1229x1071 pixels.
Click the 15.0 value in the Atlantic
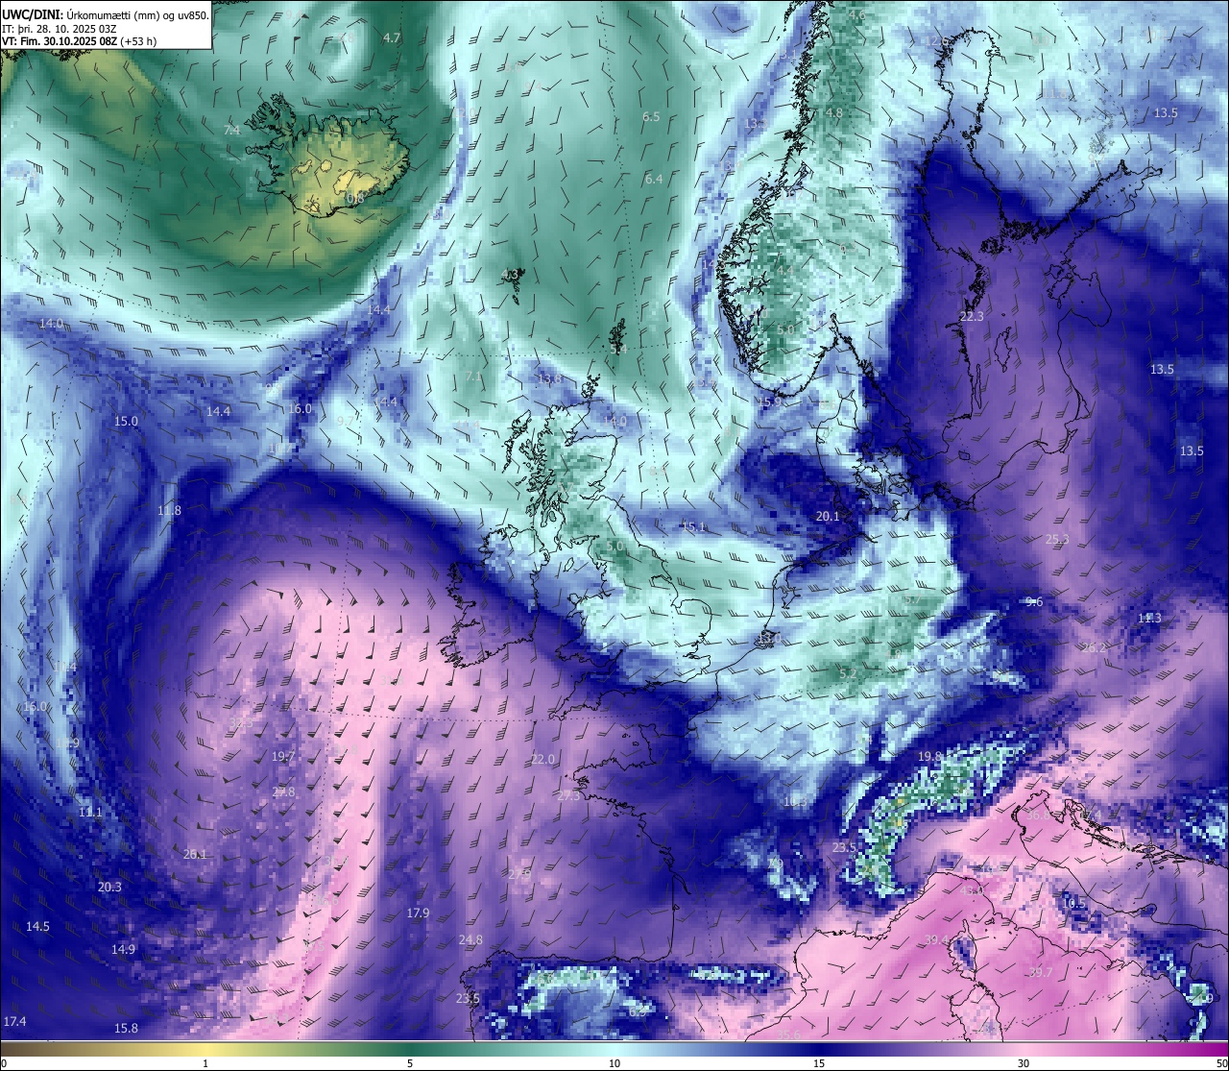pyautogui.click(x=127, y=422)
